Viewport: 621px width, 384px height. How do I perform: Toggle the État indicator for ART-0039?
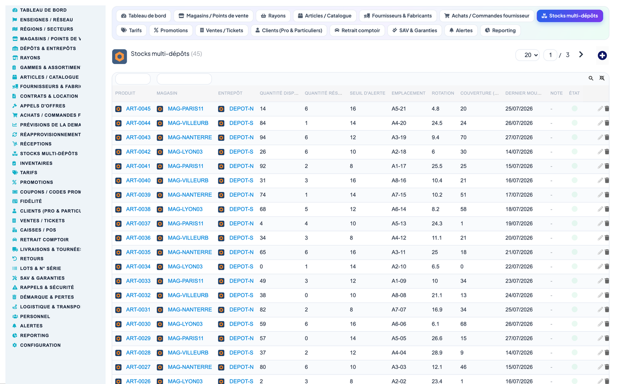[x=575, y=195]
